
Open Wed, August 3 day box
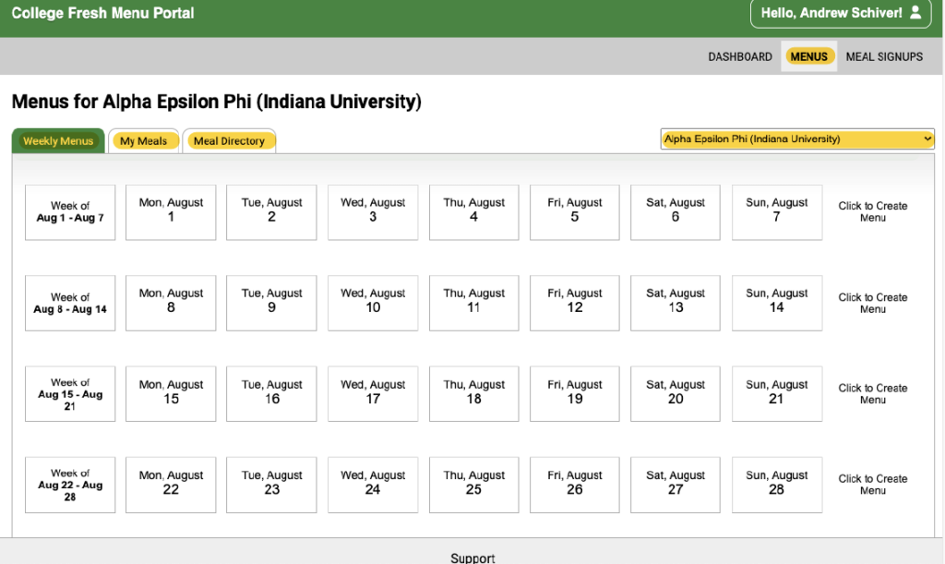pos(373,212)
